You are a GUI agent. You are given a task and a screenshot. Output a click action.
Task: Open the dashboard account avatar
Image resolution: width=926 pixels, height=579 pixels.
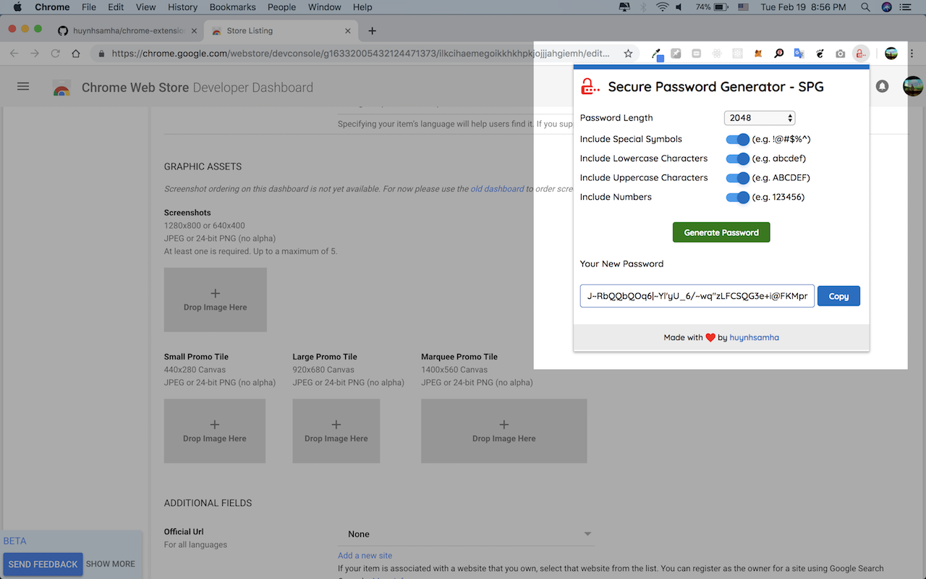(x=913, y=86)
